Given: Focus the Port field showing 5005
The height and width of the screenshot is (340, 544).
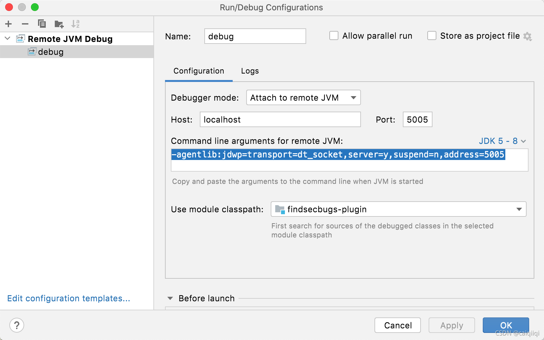Looking at the screenshot, I should tap(417, 119).
